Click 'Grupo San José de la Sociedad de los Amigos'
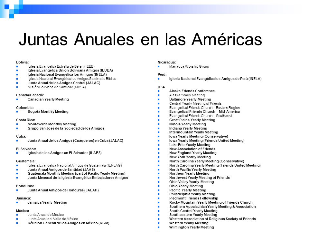 pos(66,128)
